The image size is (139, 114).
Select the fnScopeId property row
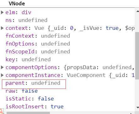(x=38, y=52)
